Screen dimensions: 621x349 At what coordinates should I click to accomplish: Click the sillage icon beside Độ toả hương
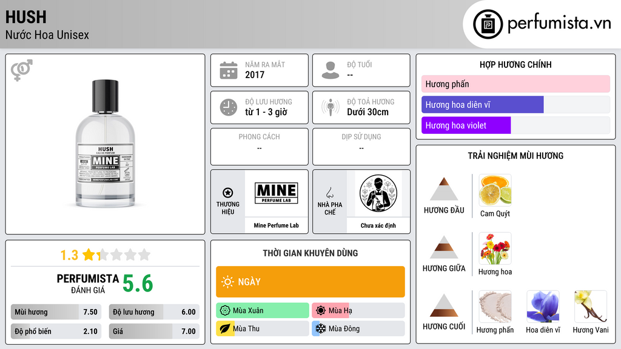tap(331, 107)
